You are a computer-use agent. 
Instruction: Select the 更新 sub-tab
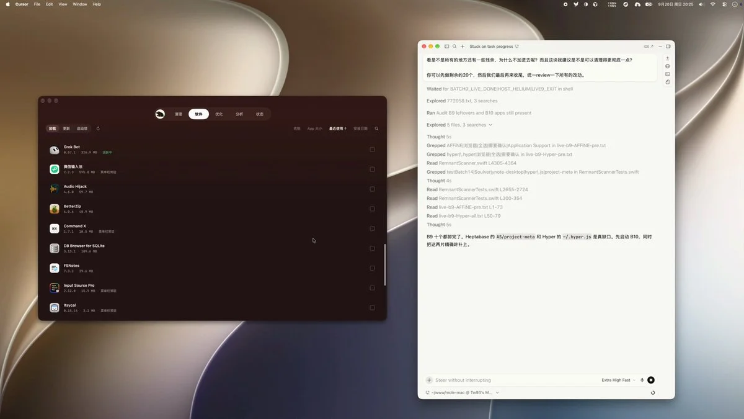pyautogui.click(x=66, y=128)
